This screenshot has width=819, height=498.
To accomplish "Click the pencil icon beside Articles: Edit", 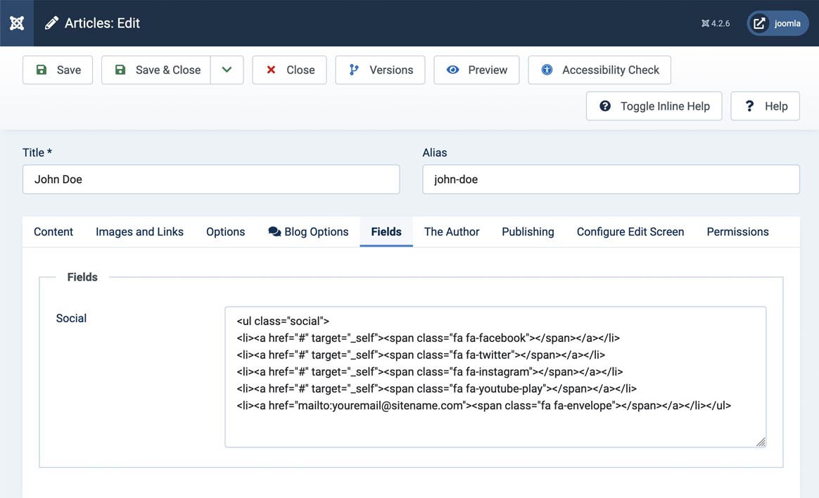I will point(51,23).
